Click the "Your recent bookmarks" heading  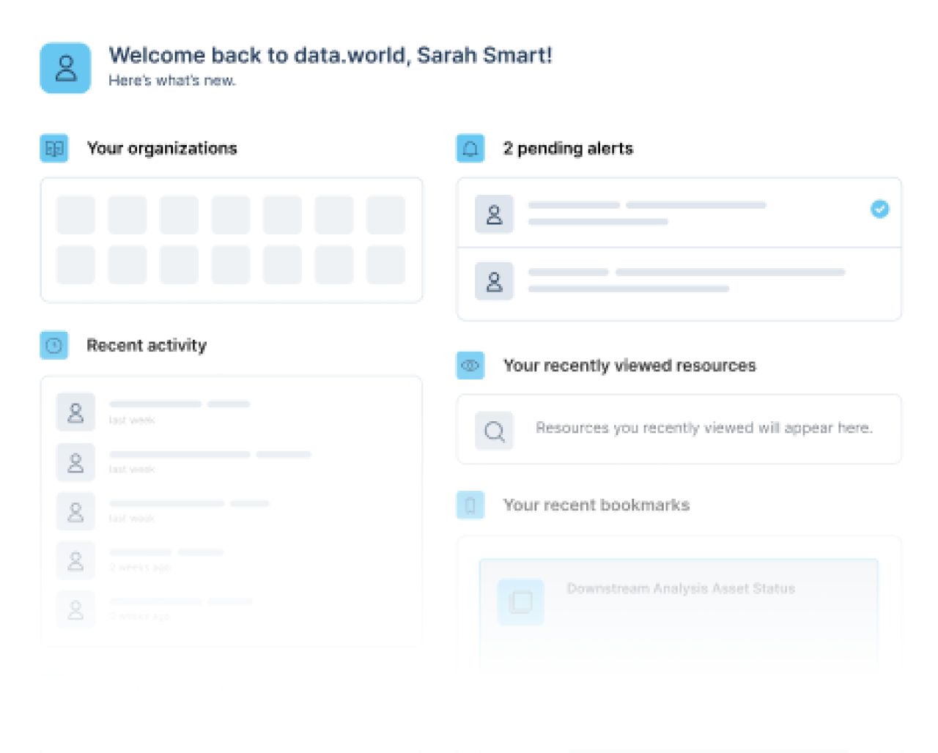click(597, 505)
